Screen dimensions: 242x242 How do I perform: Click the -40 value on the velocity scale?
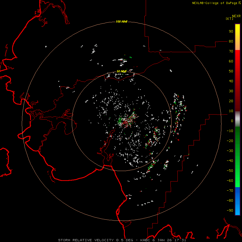pyautogui.click(x=230, y=161)
